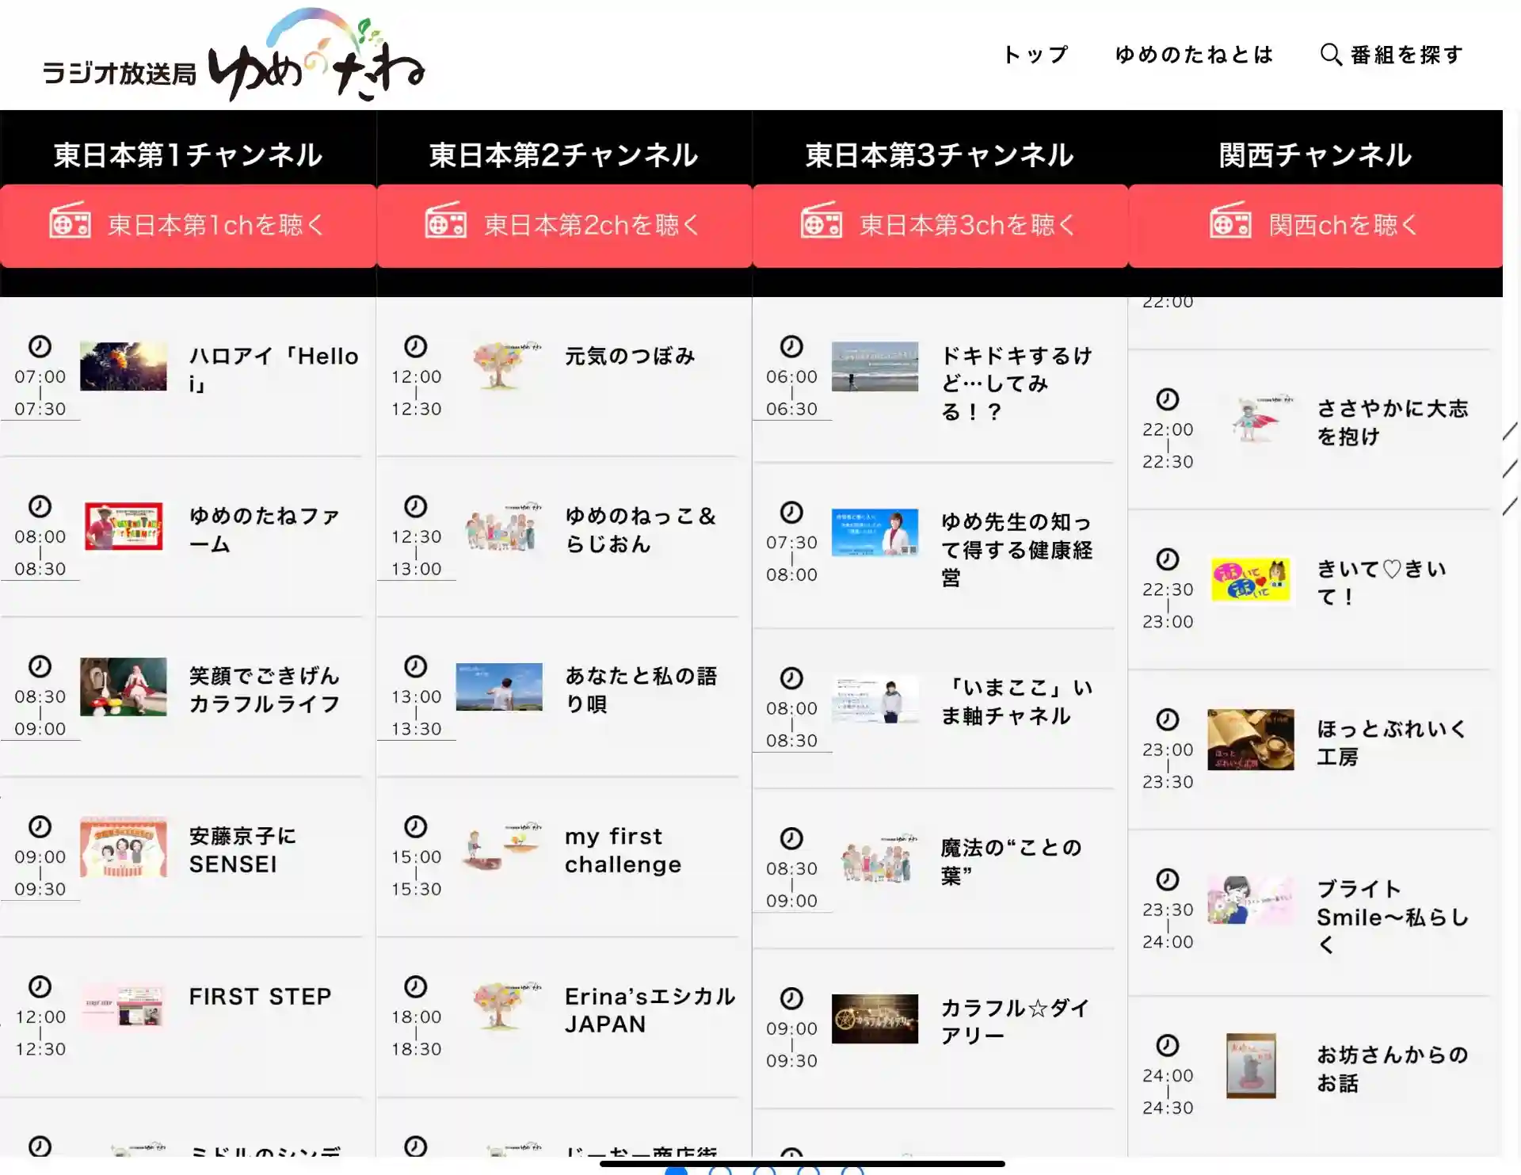1521x1175 pixels.
Task: Open 安藤京子にSENSEI program entry
Action: click(242, 850)
